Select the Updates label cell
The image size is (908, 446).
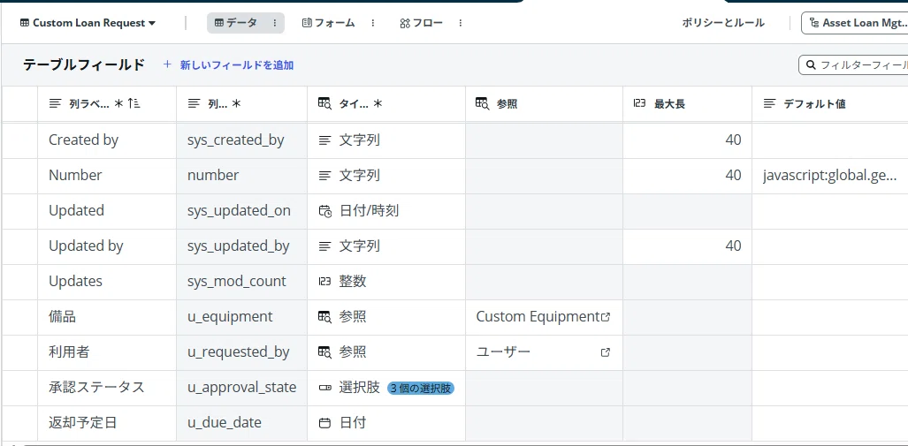(107, 281)
